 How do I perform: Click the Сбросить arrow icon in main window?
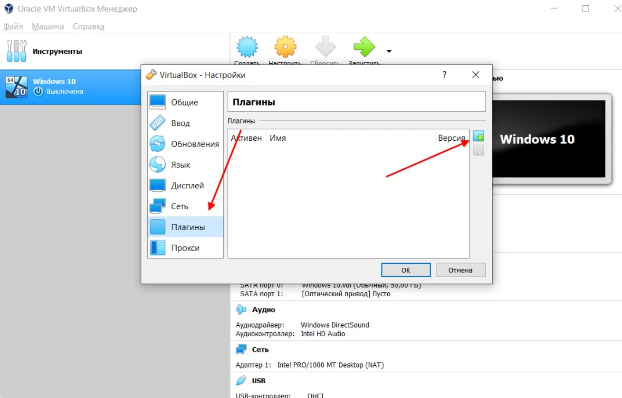pyautogui.click(x=325, y=48)
